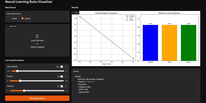This screenshot has height=103, width=206.
Task: Reset the Test Size value
Action: pos(66,86)
